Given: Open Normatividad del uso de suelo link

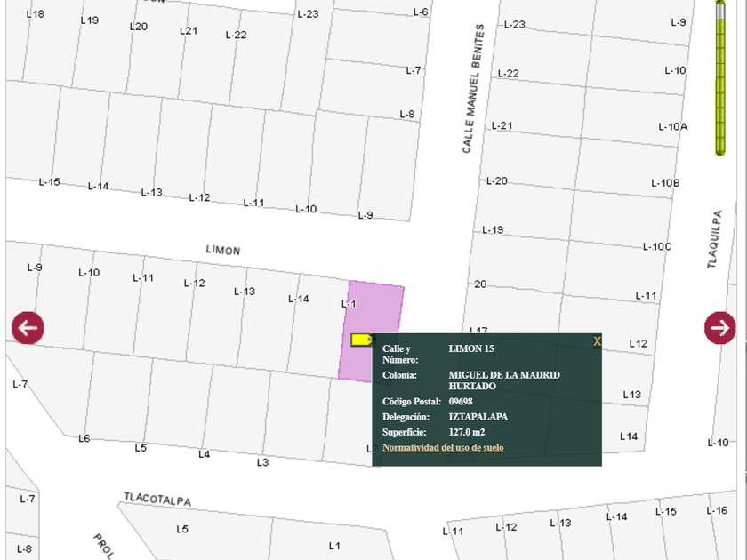Looking at the screenshot, I should pos(443,448).
